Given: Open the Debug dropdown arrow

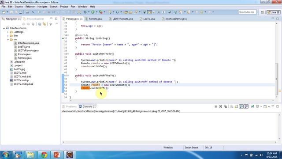Looking at the screenshot, I should tap(89, 12).
